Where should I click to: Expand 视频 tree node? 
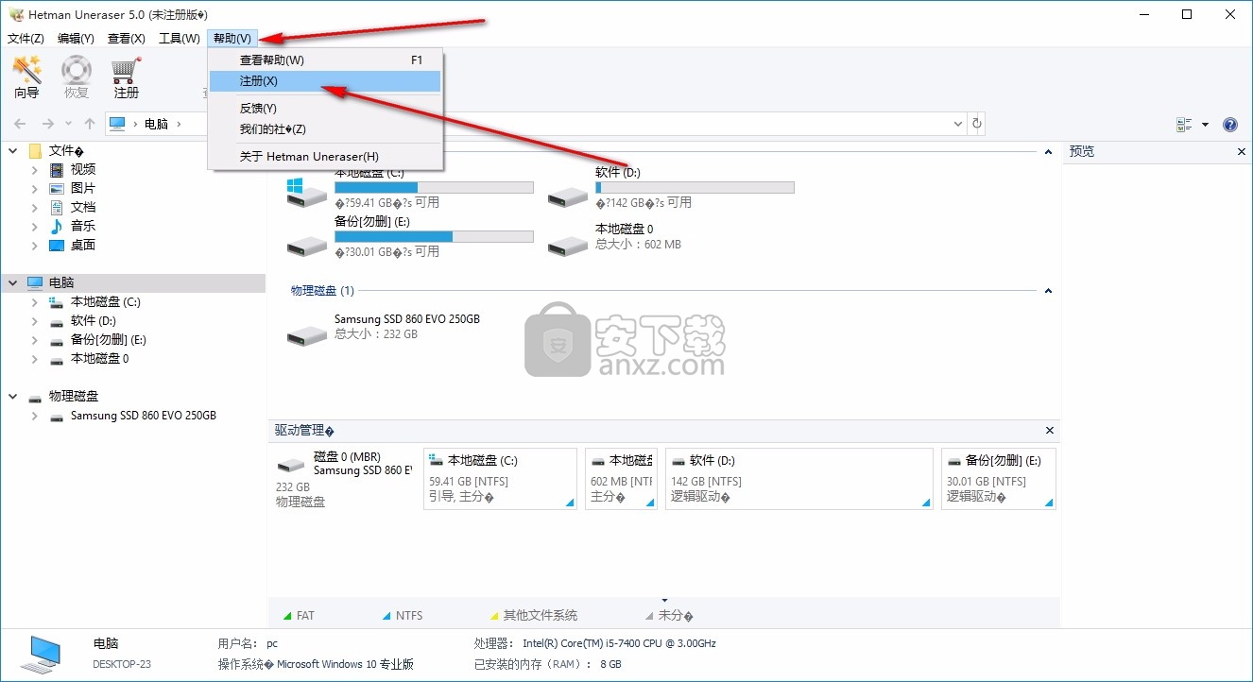click(x=35, y=169)
